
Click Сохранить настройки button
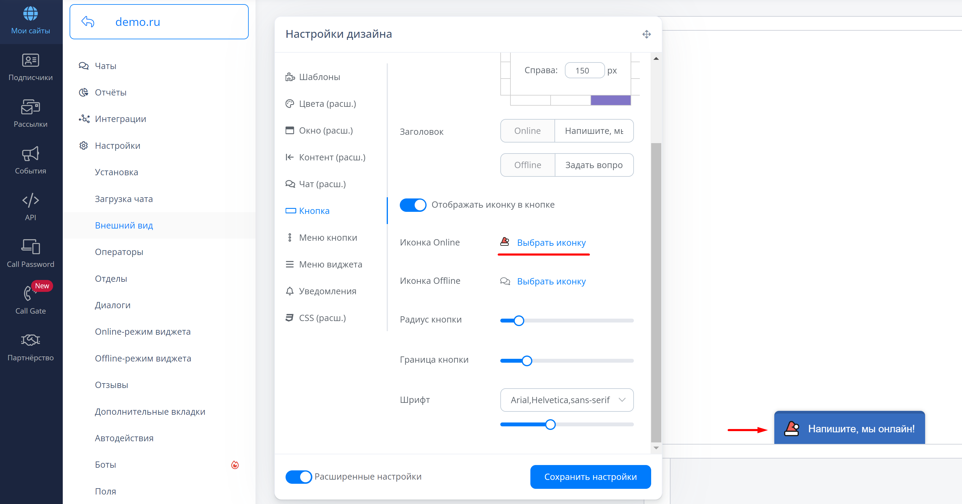point(590,477)
